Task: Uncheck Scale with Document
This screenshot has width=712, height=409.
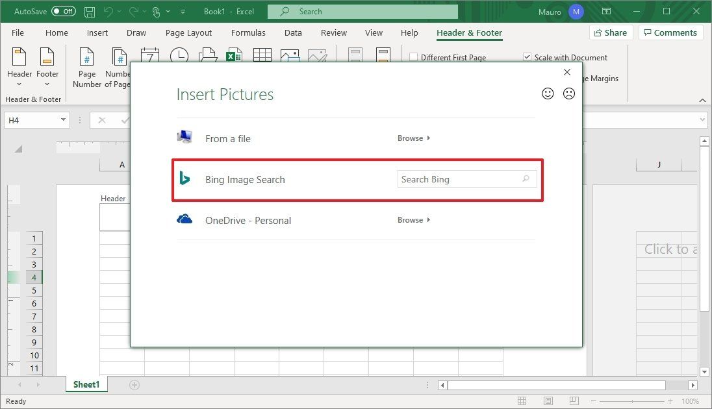Action: point(528,57)
